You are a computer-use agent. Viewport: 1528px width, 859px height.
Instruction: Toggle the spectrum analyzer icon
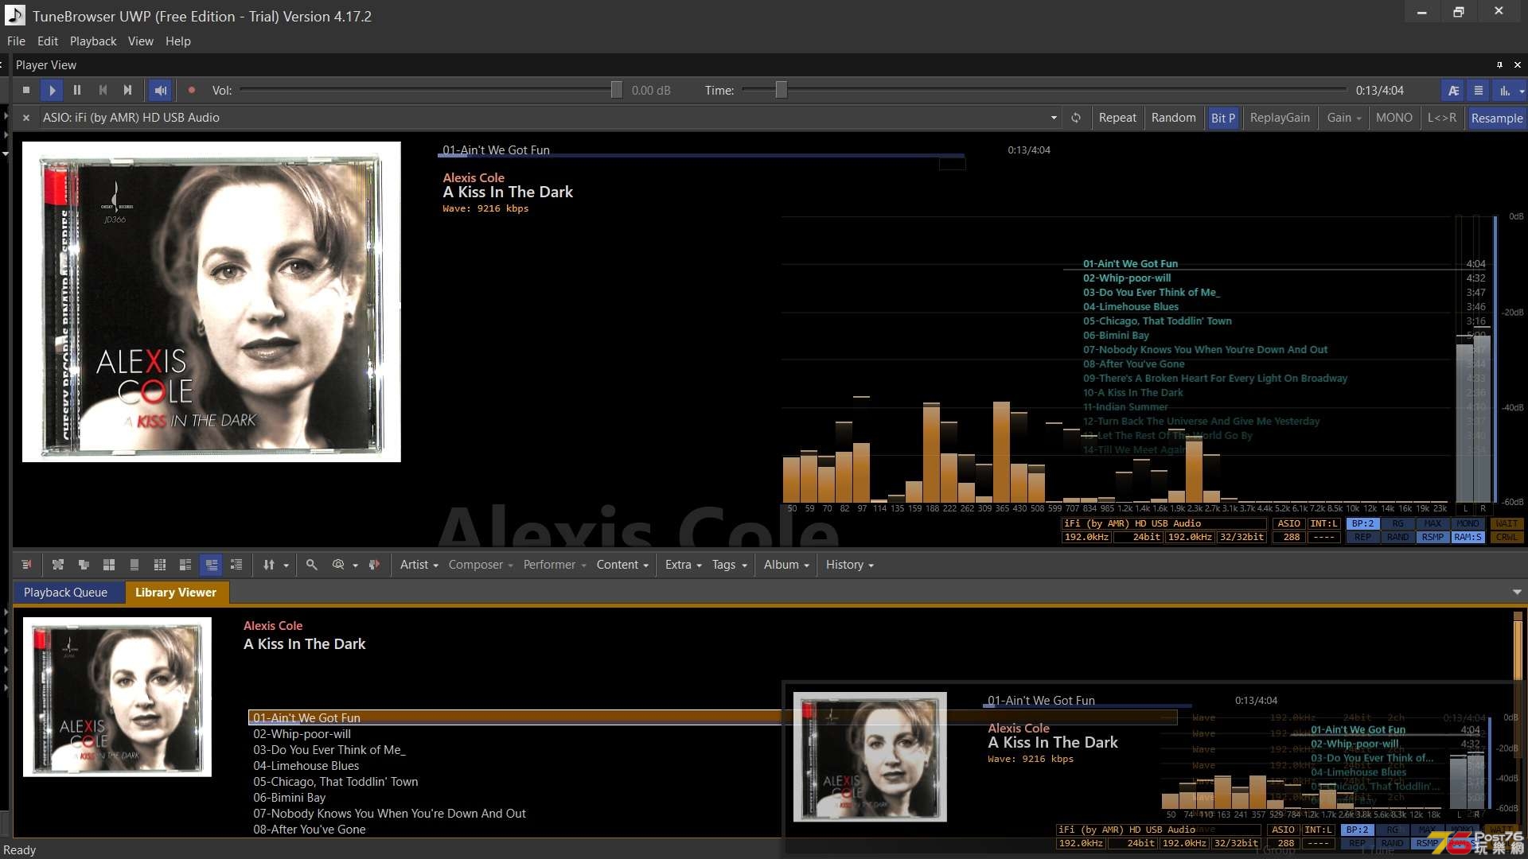click(x=1504, y=91)
